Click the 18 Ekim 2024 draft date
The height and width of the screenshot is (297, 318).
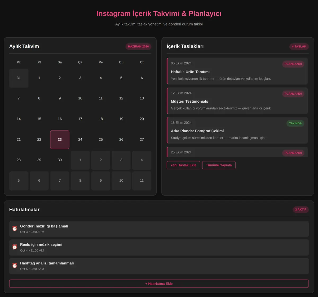pyautogui.click(x=181, y=123)
